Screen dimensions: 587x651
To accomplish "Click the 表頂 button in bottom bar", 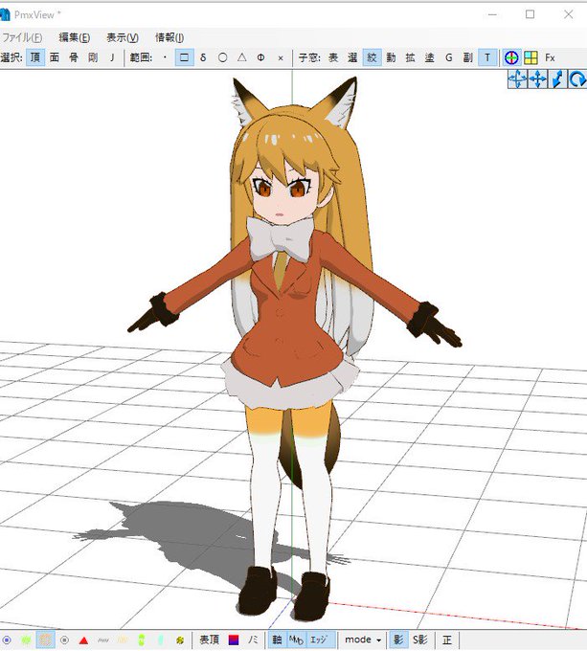I will 209,640.
